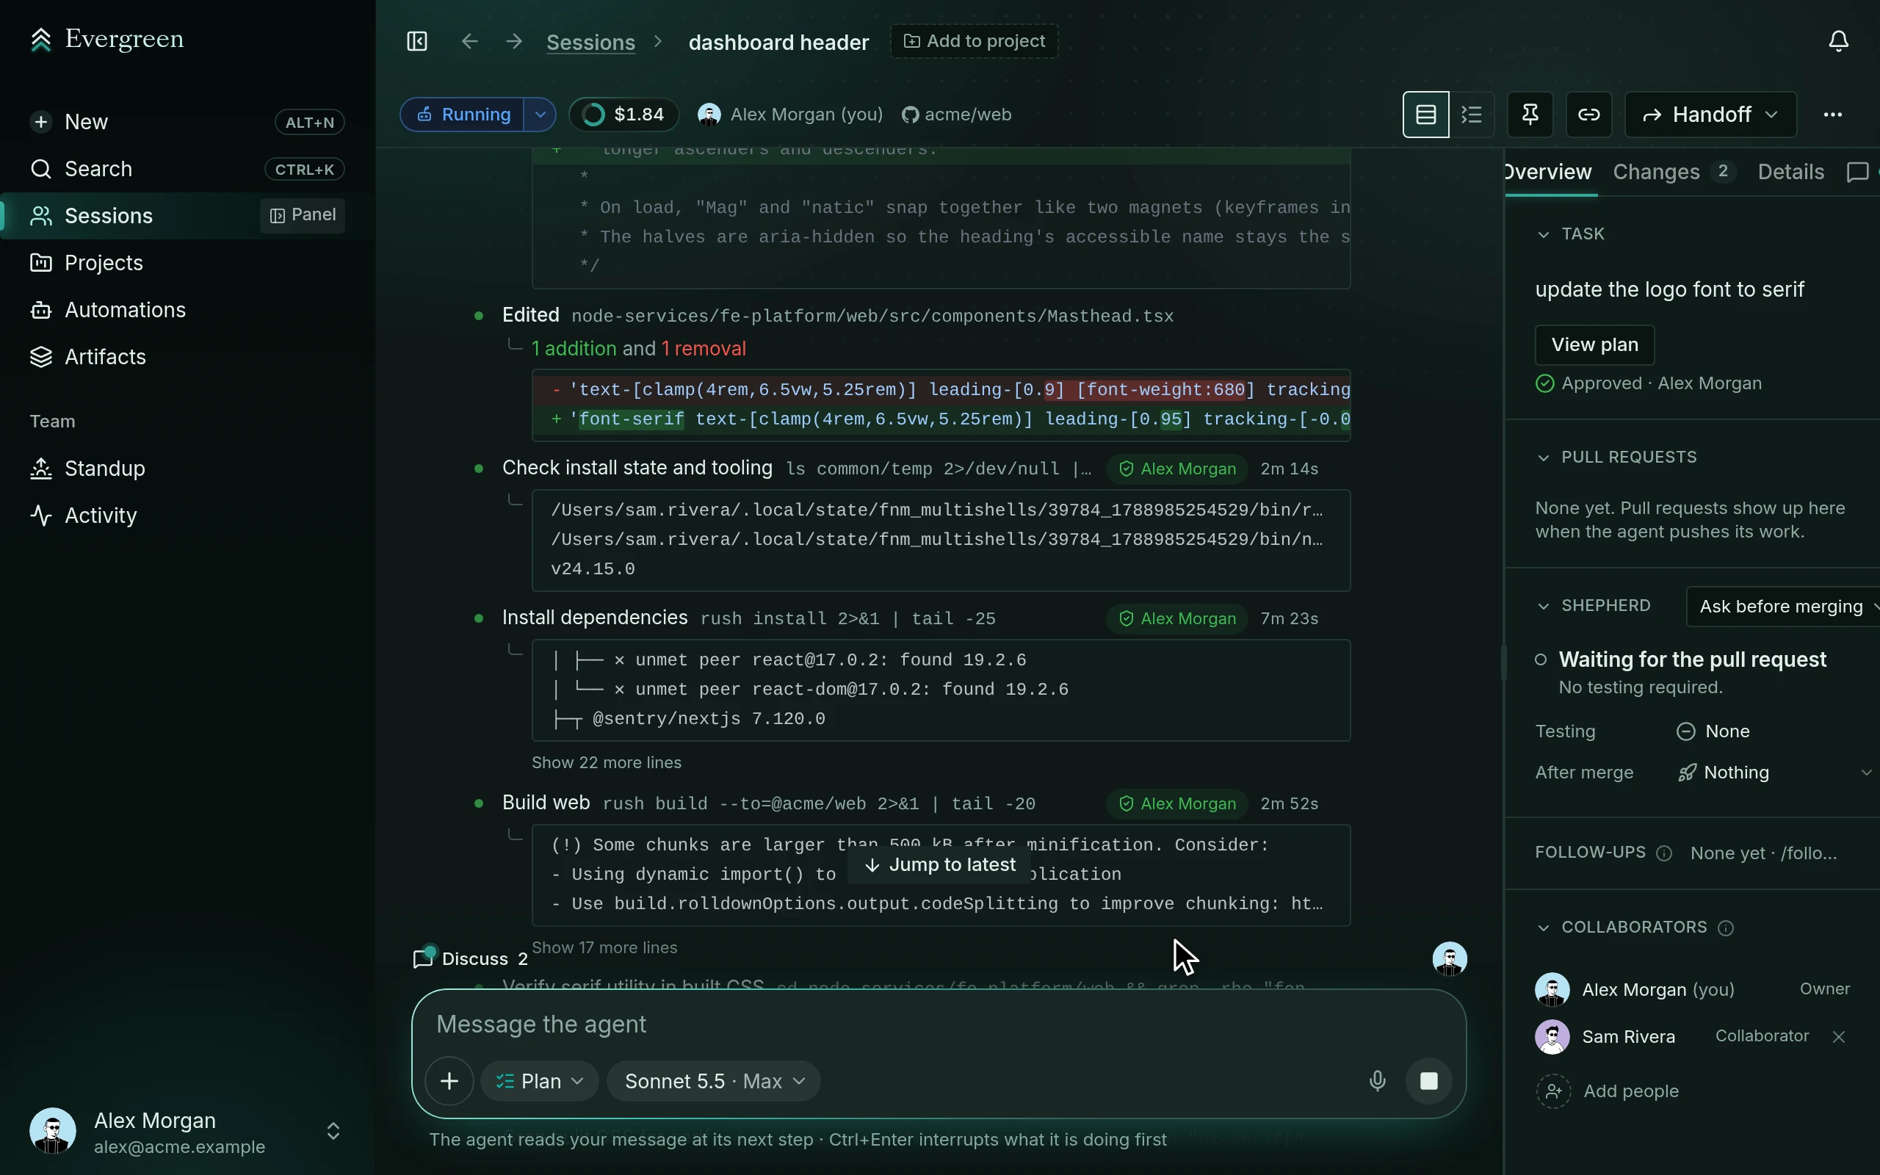Switch to the Details tab
This screenshot has width=1880, height=1175.
point(1790,172)
